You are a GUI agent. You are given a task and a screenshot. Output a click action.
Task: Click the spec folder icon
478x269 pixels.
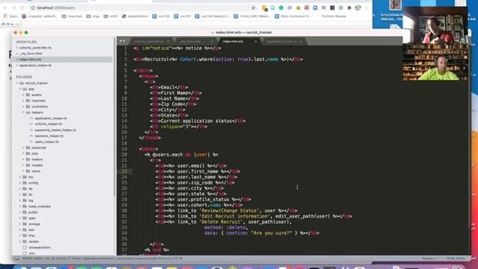[25, 218]
